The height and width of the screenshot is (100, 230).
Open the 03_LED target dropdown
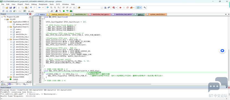coord(48,11)
